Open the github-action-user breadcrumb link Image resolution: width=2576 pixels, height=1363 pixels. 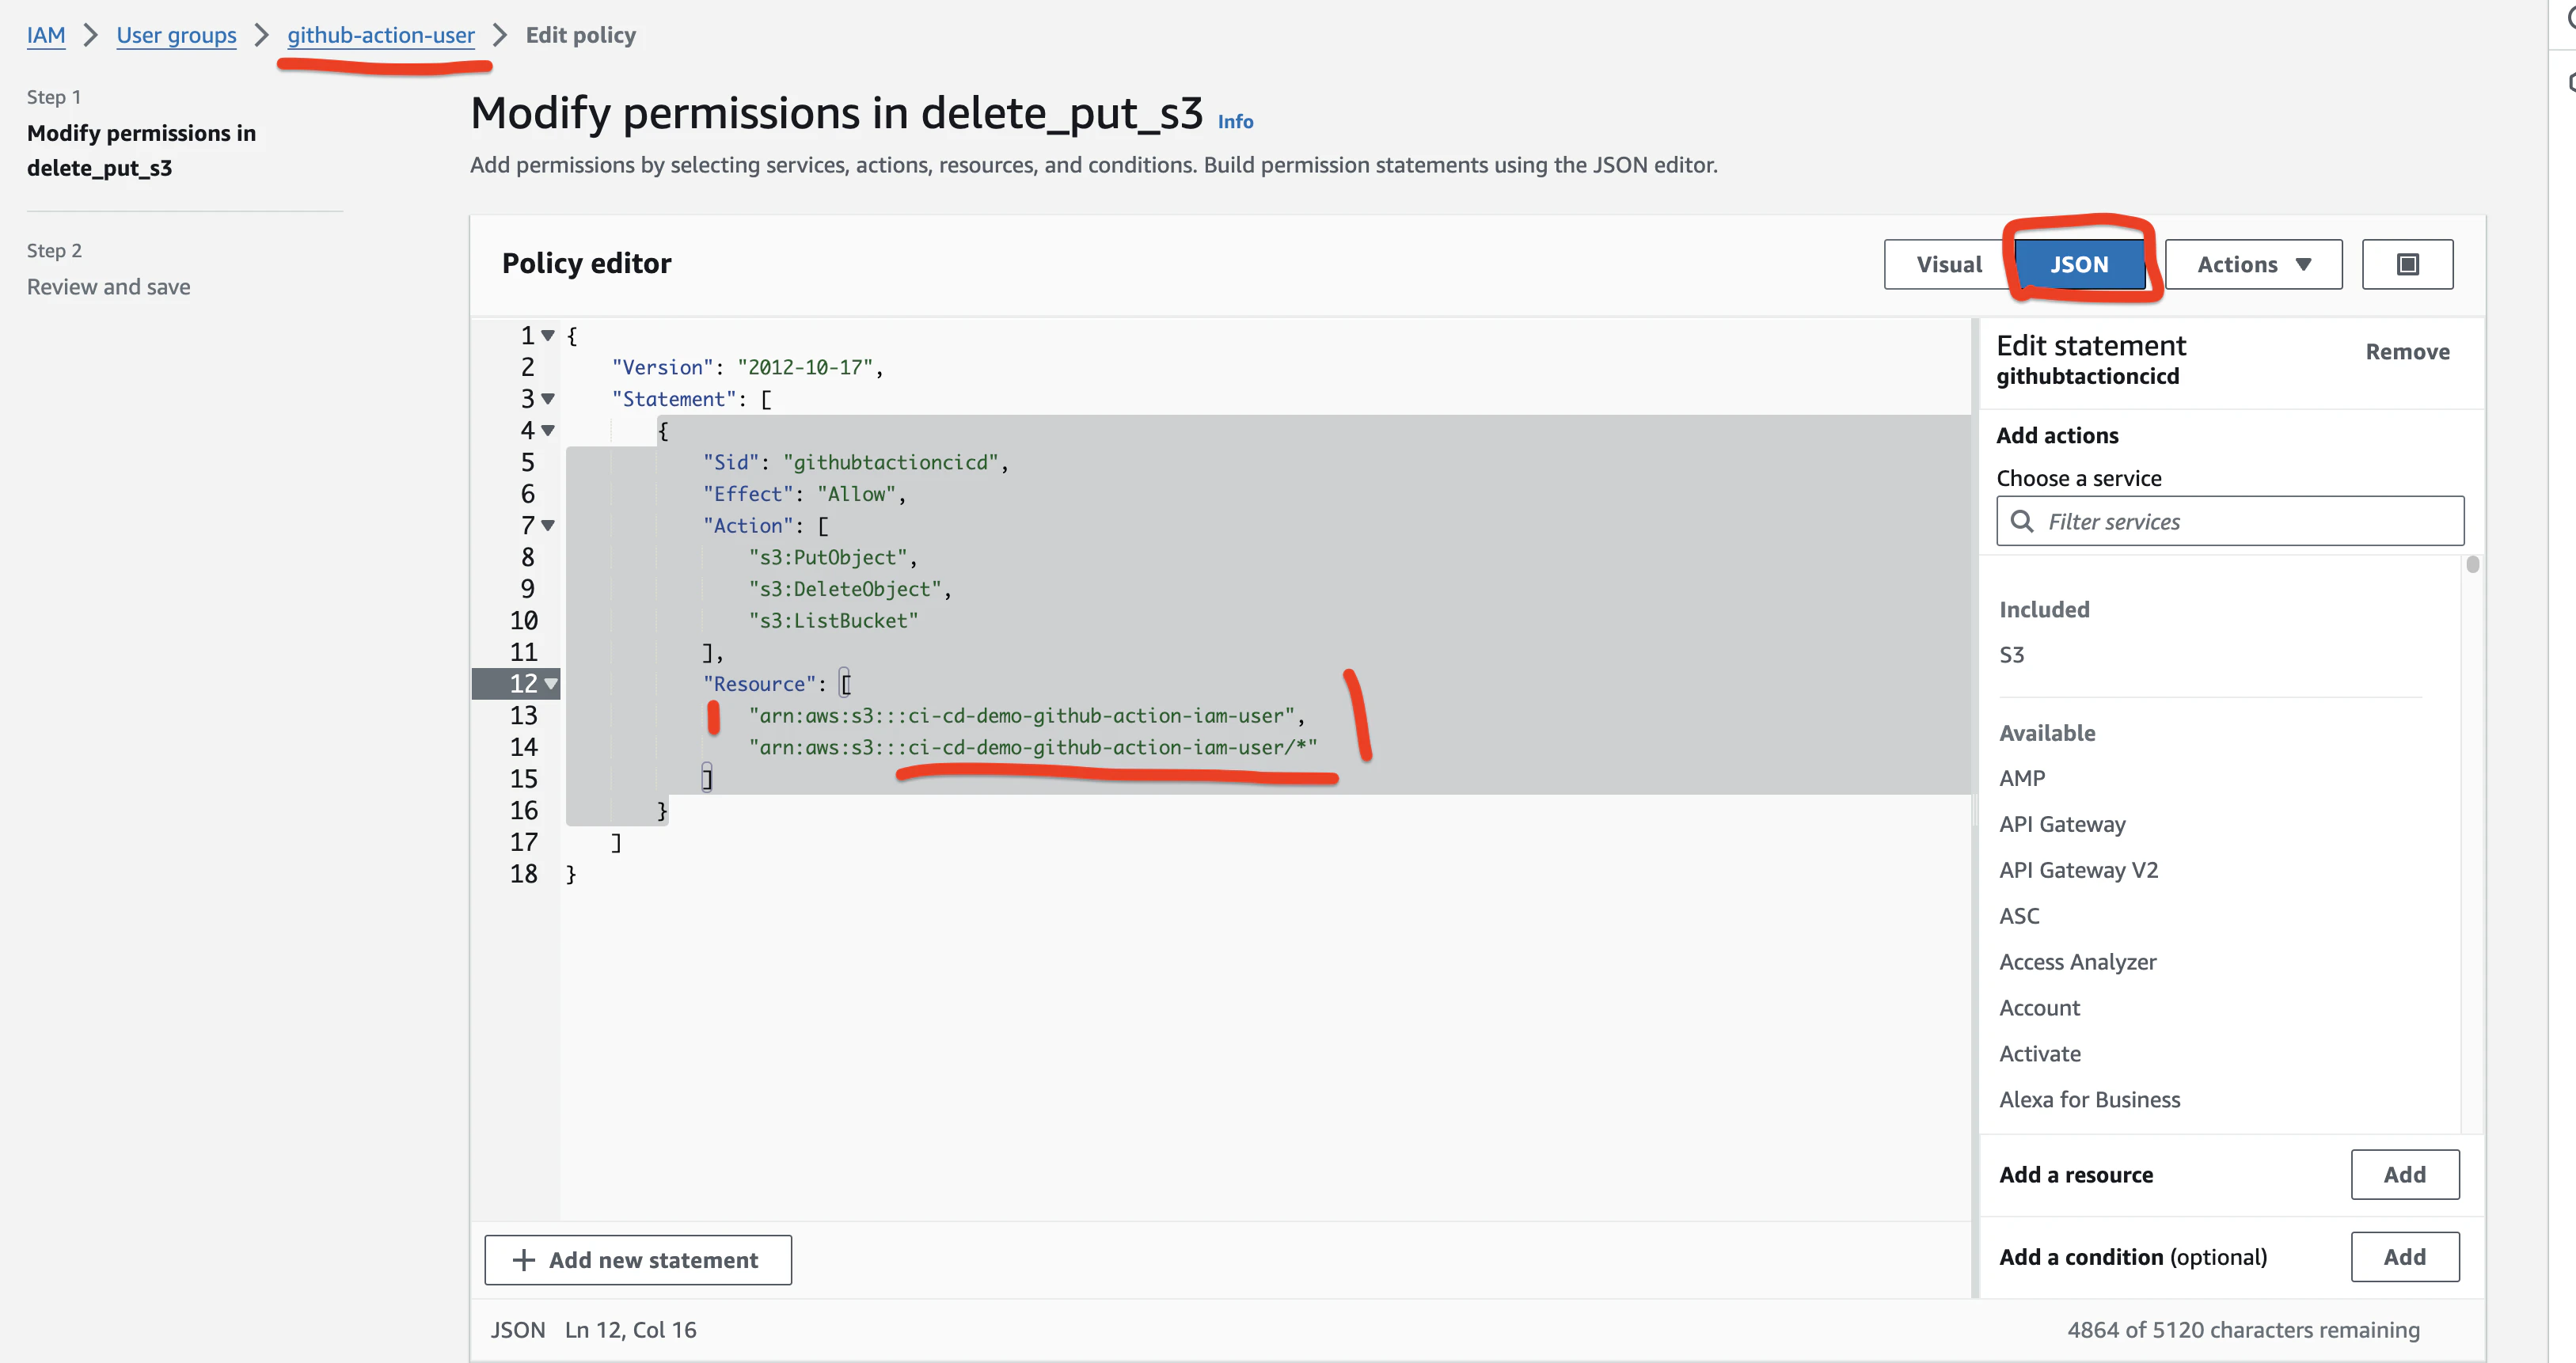click(x=381, y=35)
